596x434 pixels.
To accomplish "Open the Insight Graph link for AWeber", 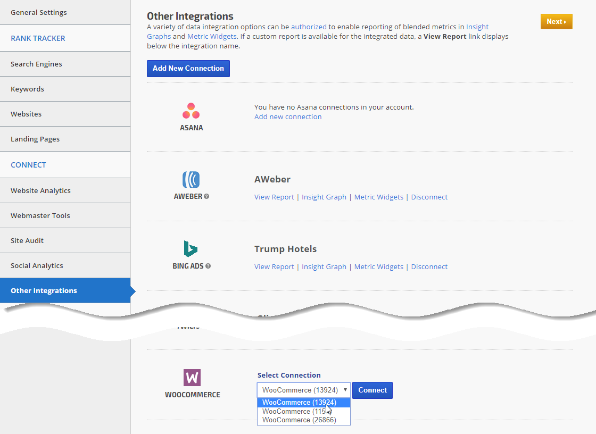I will [x=324, y=197].
